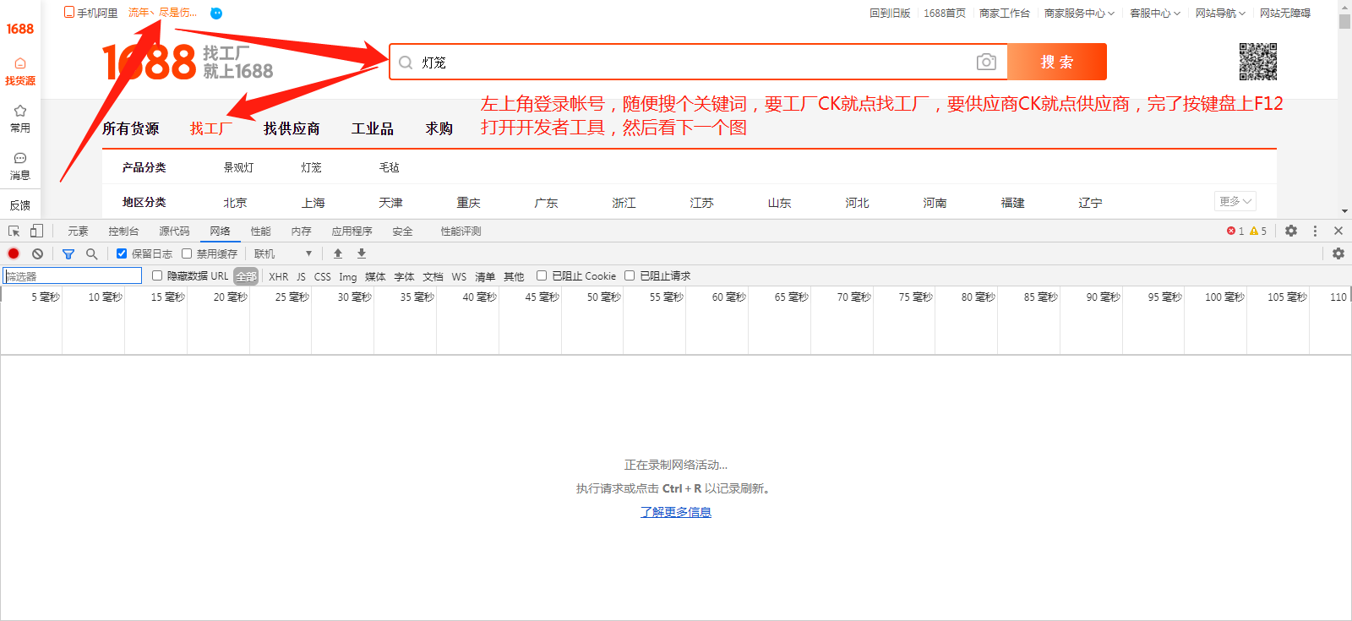Click the search box containing 灯笼
Image resolution: width=1352 pixels, height=621 pixels.
[698, 62]
